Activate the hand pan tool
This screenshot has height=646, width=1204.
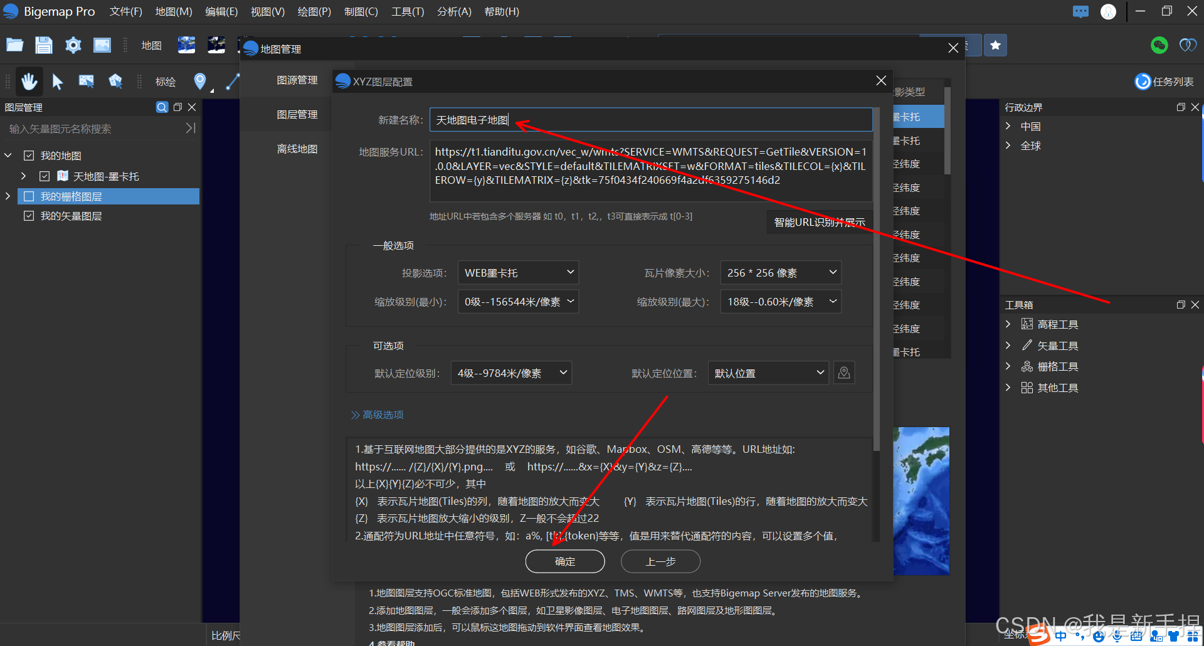point(29,81)
